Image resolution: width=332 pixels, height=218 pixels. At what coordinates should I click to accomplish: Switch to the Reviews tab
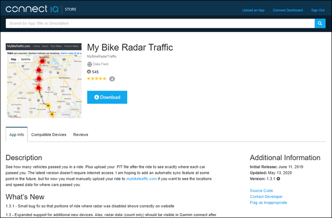pos(80,134)
